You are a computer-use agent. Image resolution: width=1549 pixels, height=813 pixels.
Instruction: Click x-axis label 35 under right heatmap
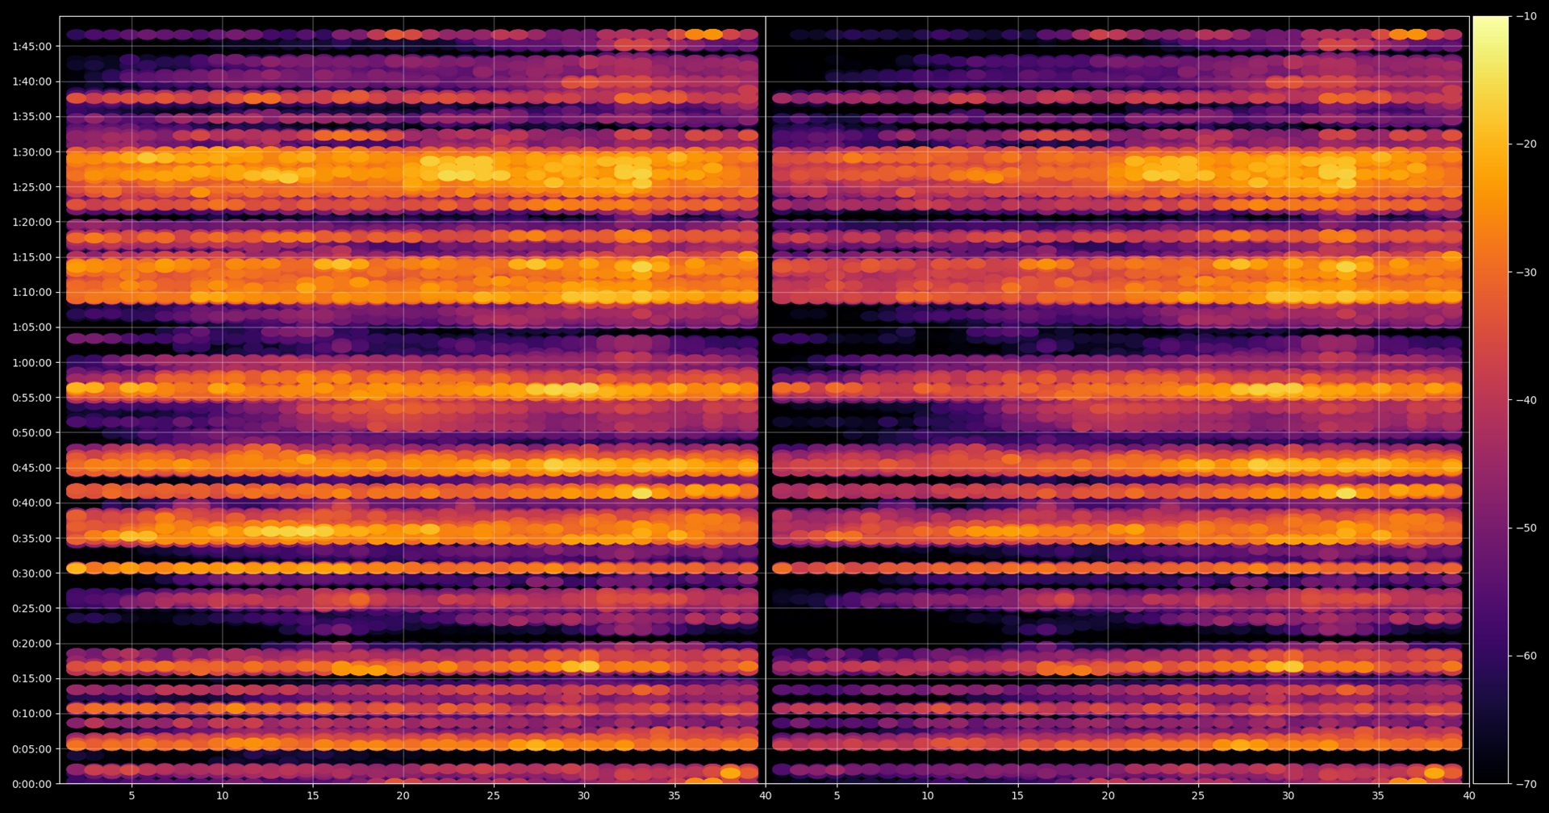pos(1379,796)
